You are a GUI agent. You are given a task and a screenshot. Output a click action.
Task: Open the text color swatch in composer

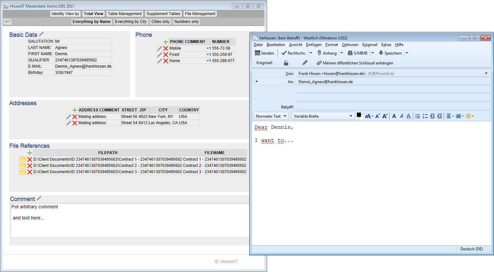click(359, 115)
